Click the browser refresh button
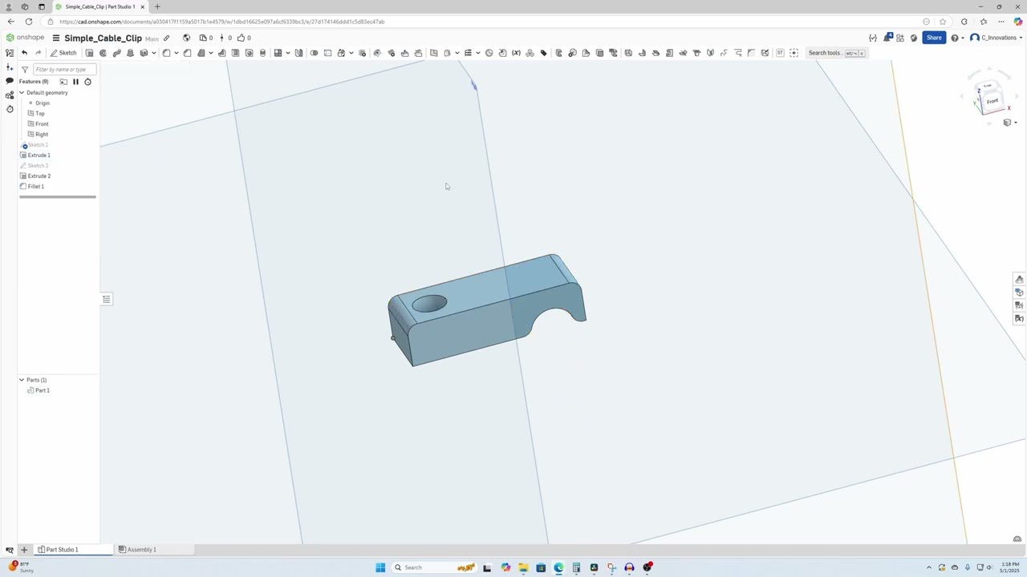1027x577 pixels. tap(29, 22)
